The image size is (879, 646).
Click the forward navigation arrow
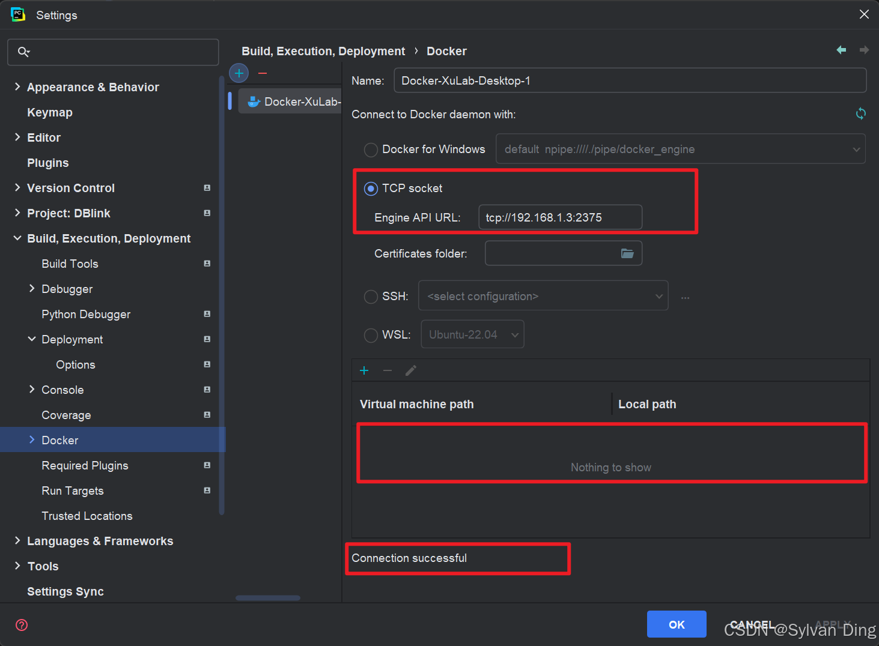[x=864, y=50]
